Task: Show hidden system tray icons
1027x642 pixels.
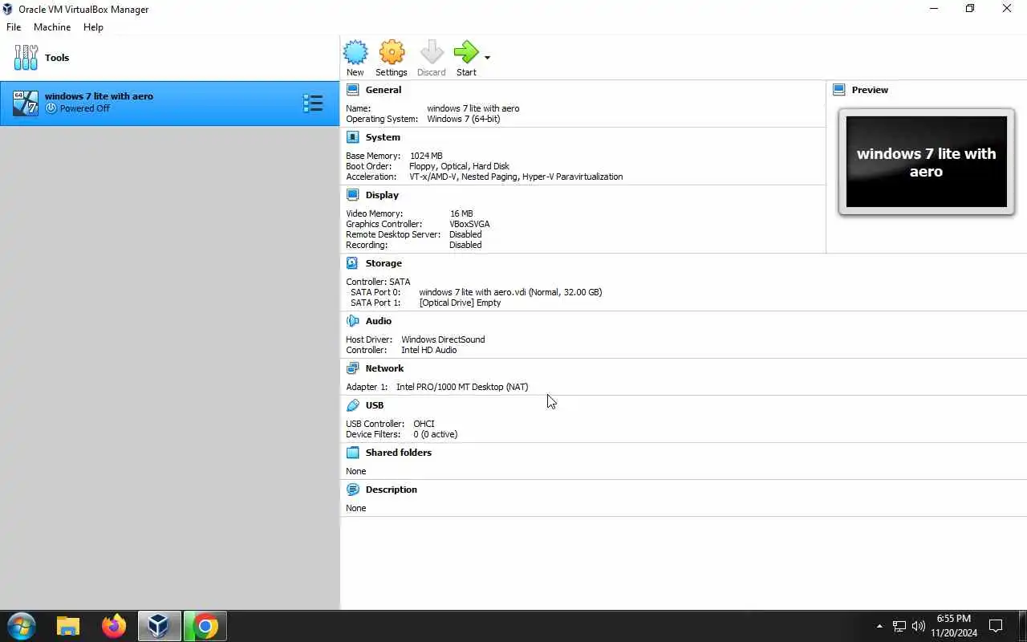Action: tap(879, 626)
